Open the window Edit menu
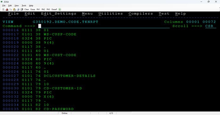Image resolution: width=220 pixels, height=115 pixels. [x=10, y=6]
